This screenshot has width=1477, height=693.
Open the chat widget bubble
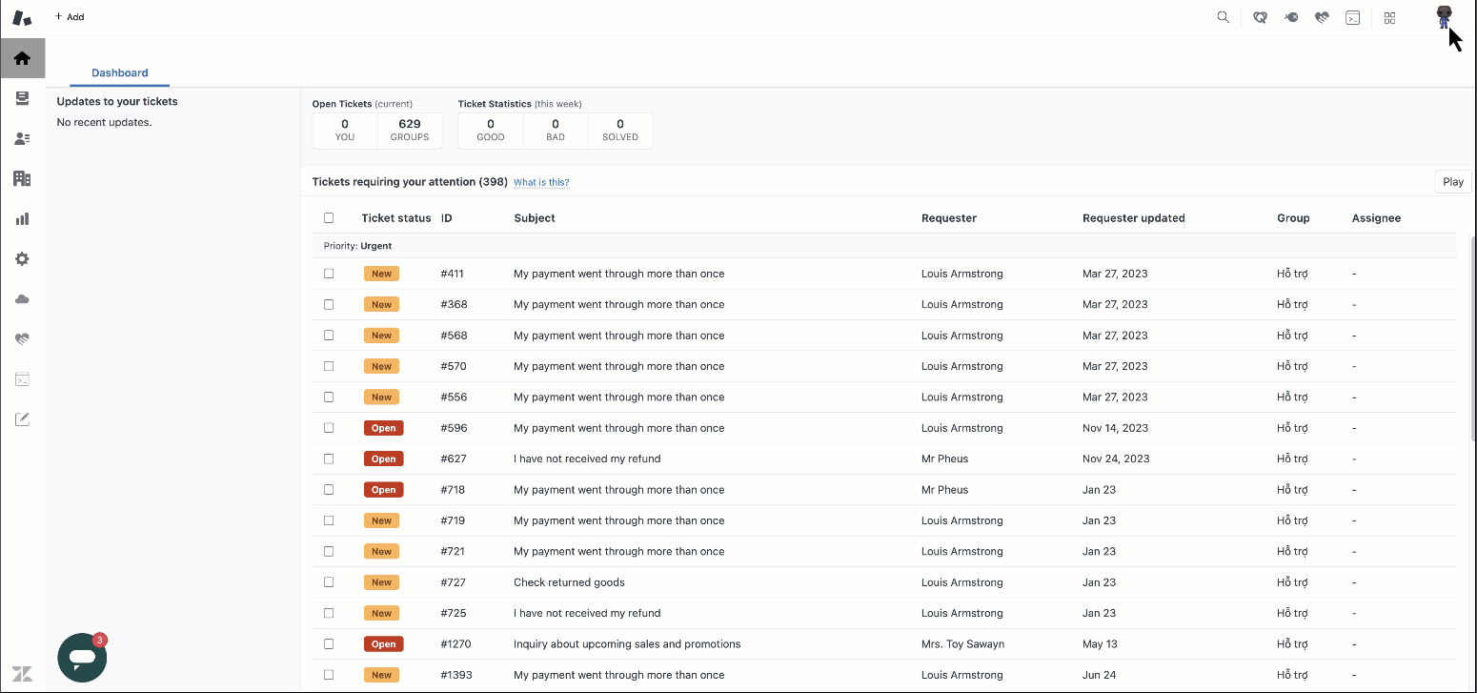[82, 658]
